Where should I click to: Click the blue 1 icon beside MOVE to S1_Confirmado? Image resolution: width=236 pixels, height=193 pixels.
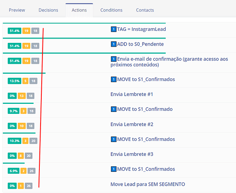tap(114, 109)
